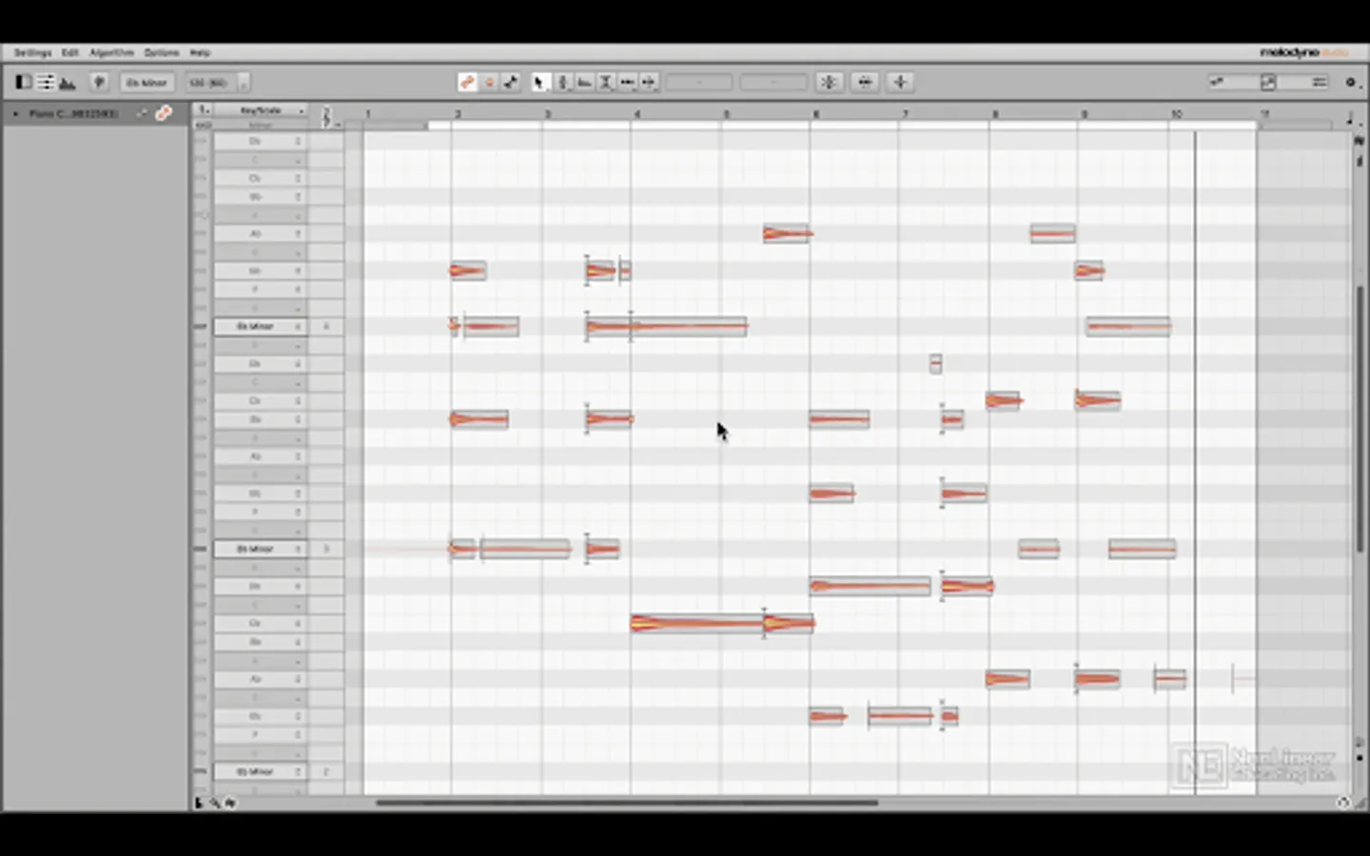
Task: Toggle the track pane icon
Action: click(x=24, y=83)
